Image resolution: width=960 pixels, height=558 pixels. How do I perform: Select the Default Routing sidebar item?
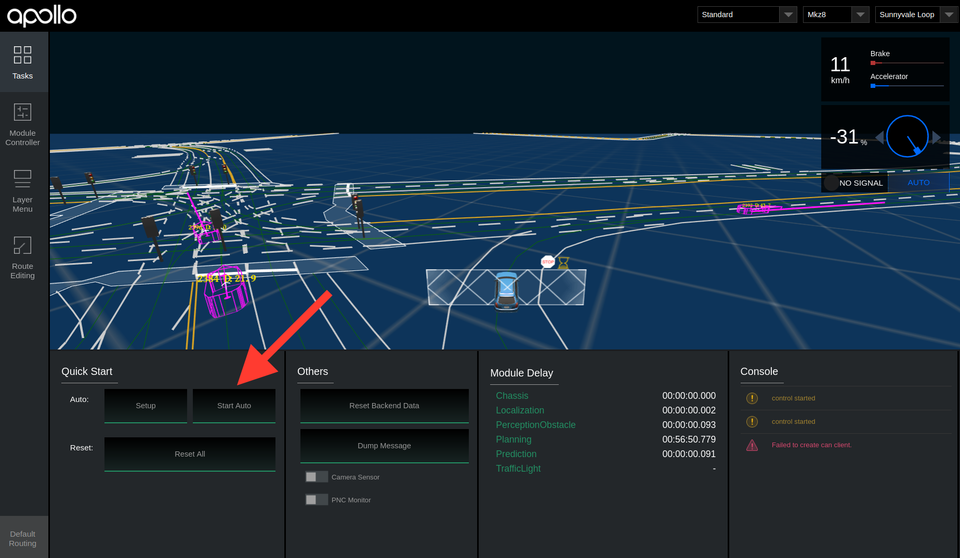pos(23,538)
